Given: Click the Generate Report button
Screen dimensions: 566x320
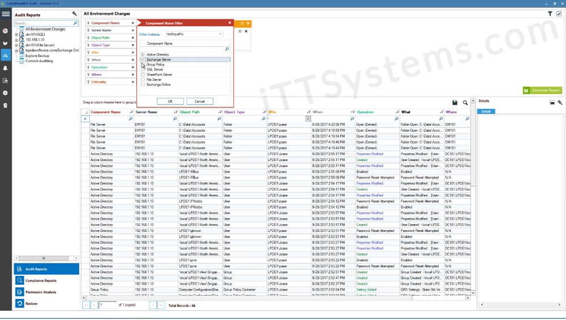Looking at the screenshot, I should coord(543,90).
